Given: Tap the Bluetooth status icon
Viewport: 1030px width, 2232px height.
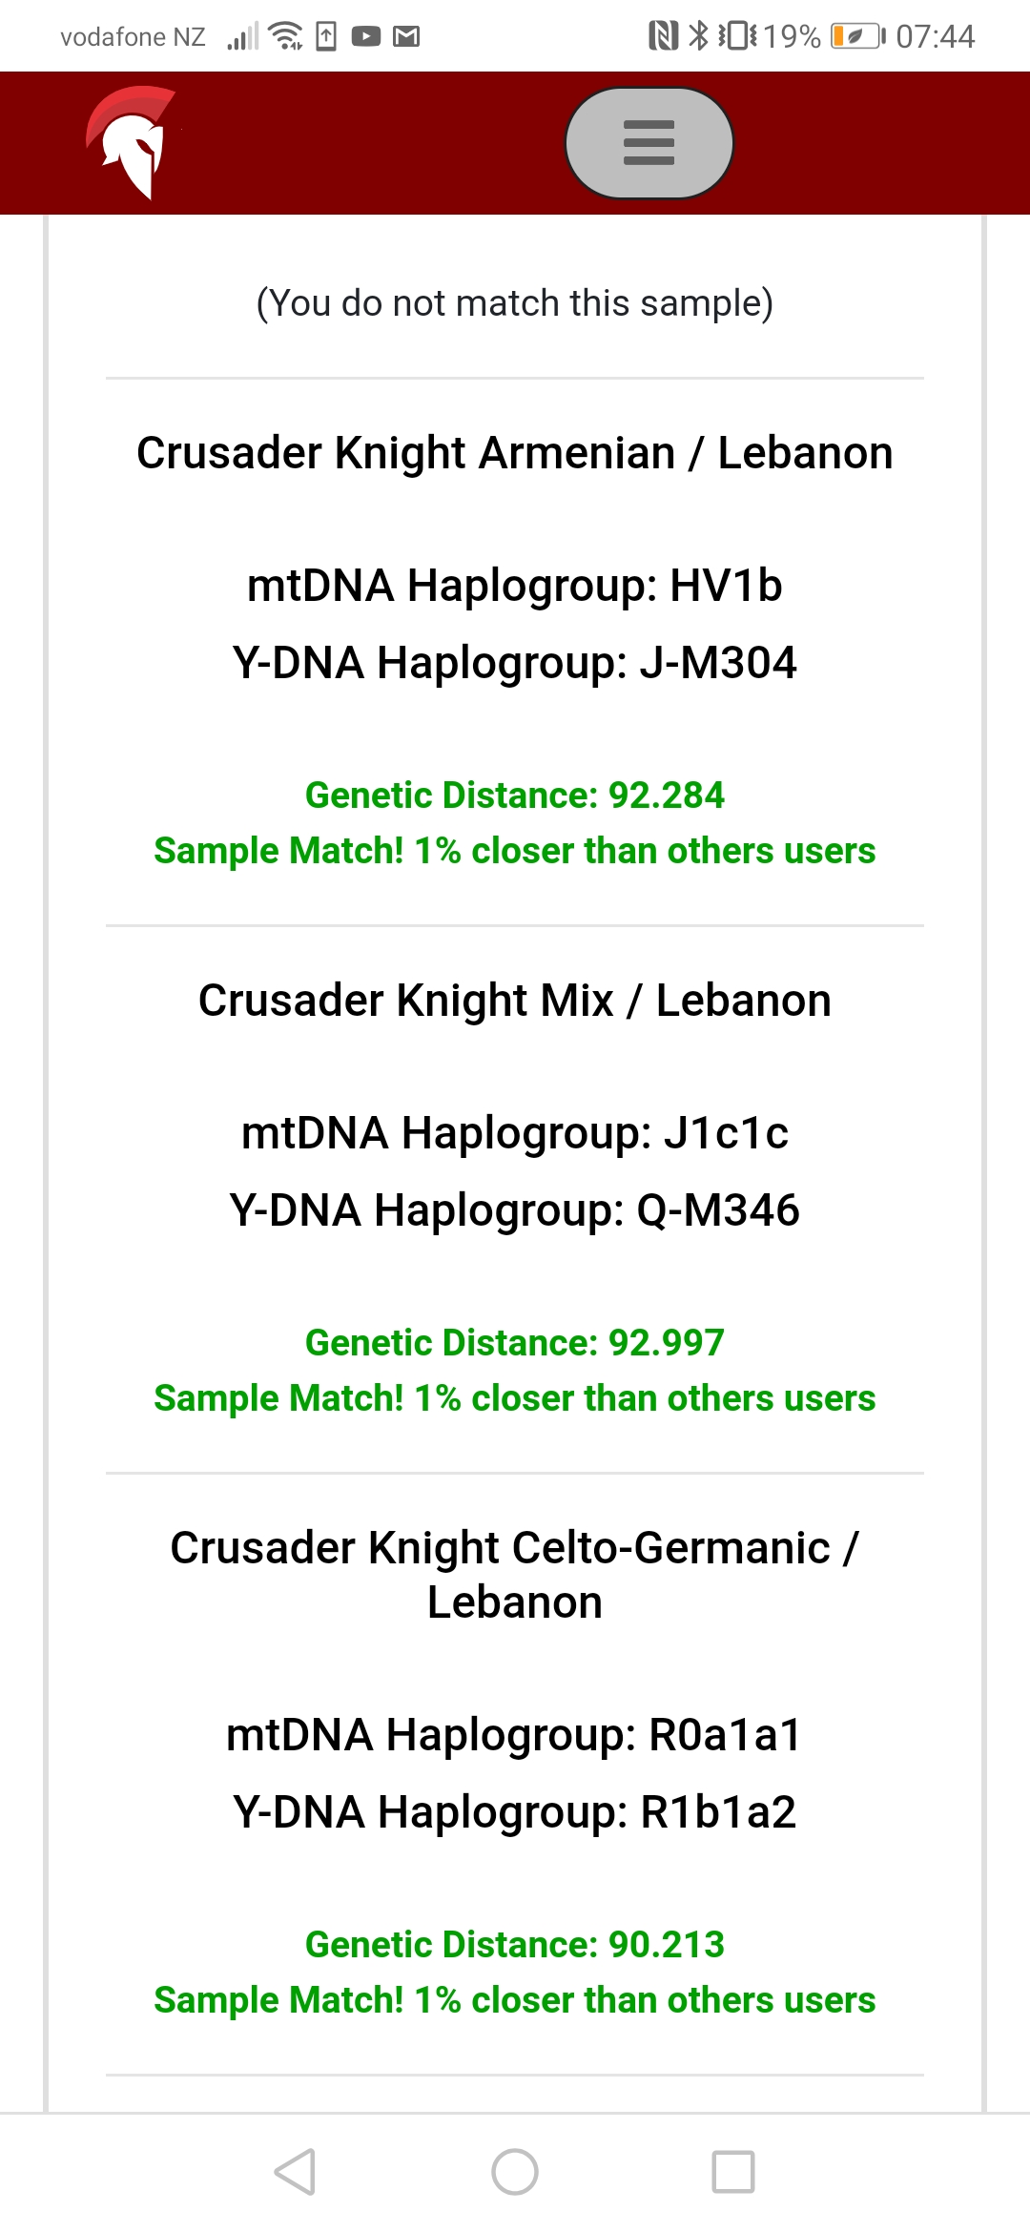Looking at the screenshot, I should click(699, 36).
